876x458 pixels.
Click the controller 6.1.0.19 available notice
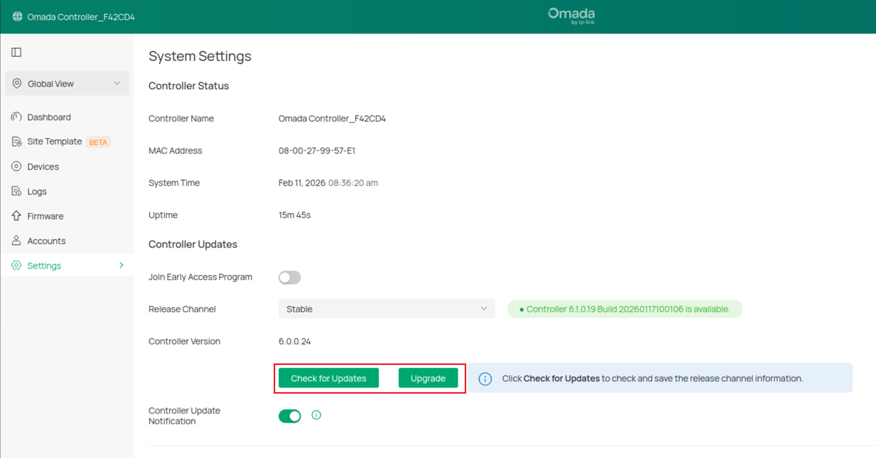click(625, 309)
